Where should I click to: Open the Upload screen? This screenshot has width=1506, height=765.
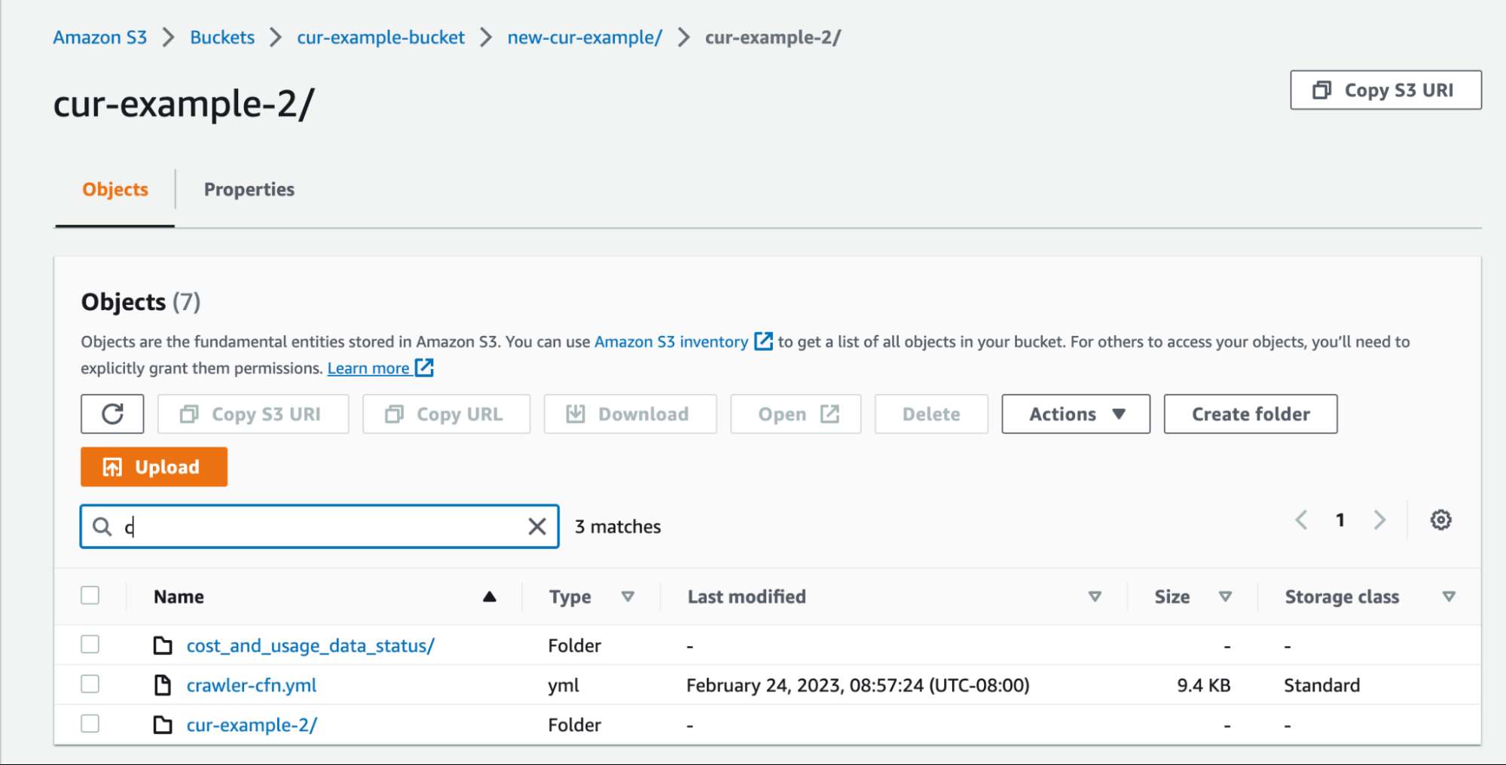click(x=154, y=466)
